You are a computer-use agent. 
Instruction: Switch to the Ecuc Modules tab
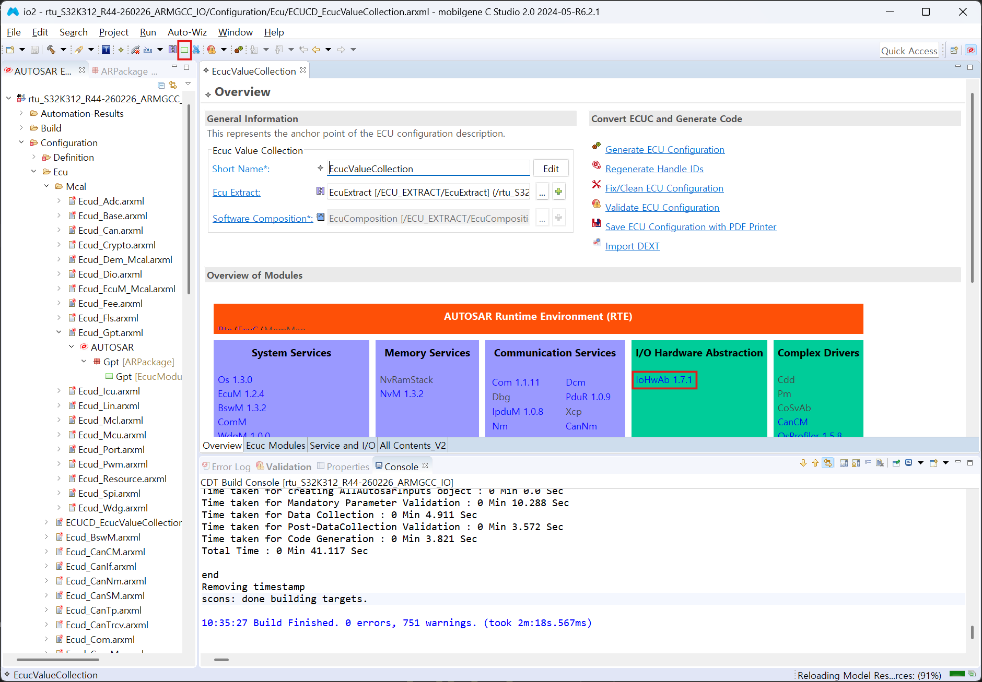coord(275,445)
